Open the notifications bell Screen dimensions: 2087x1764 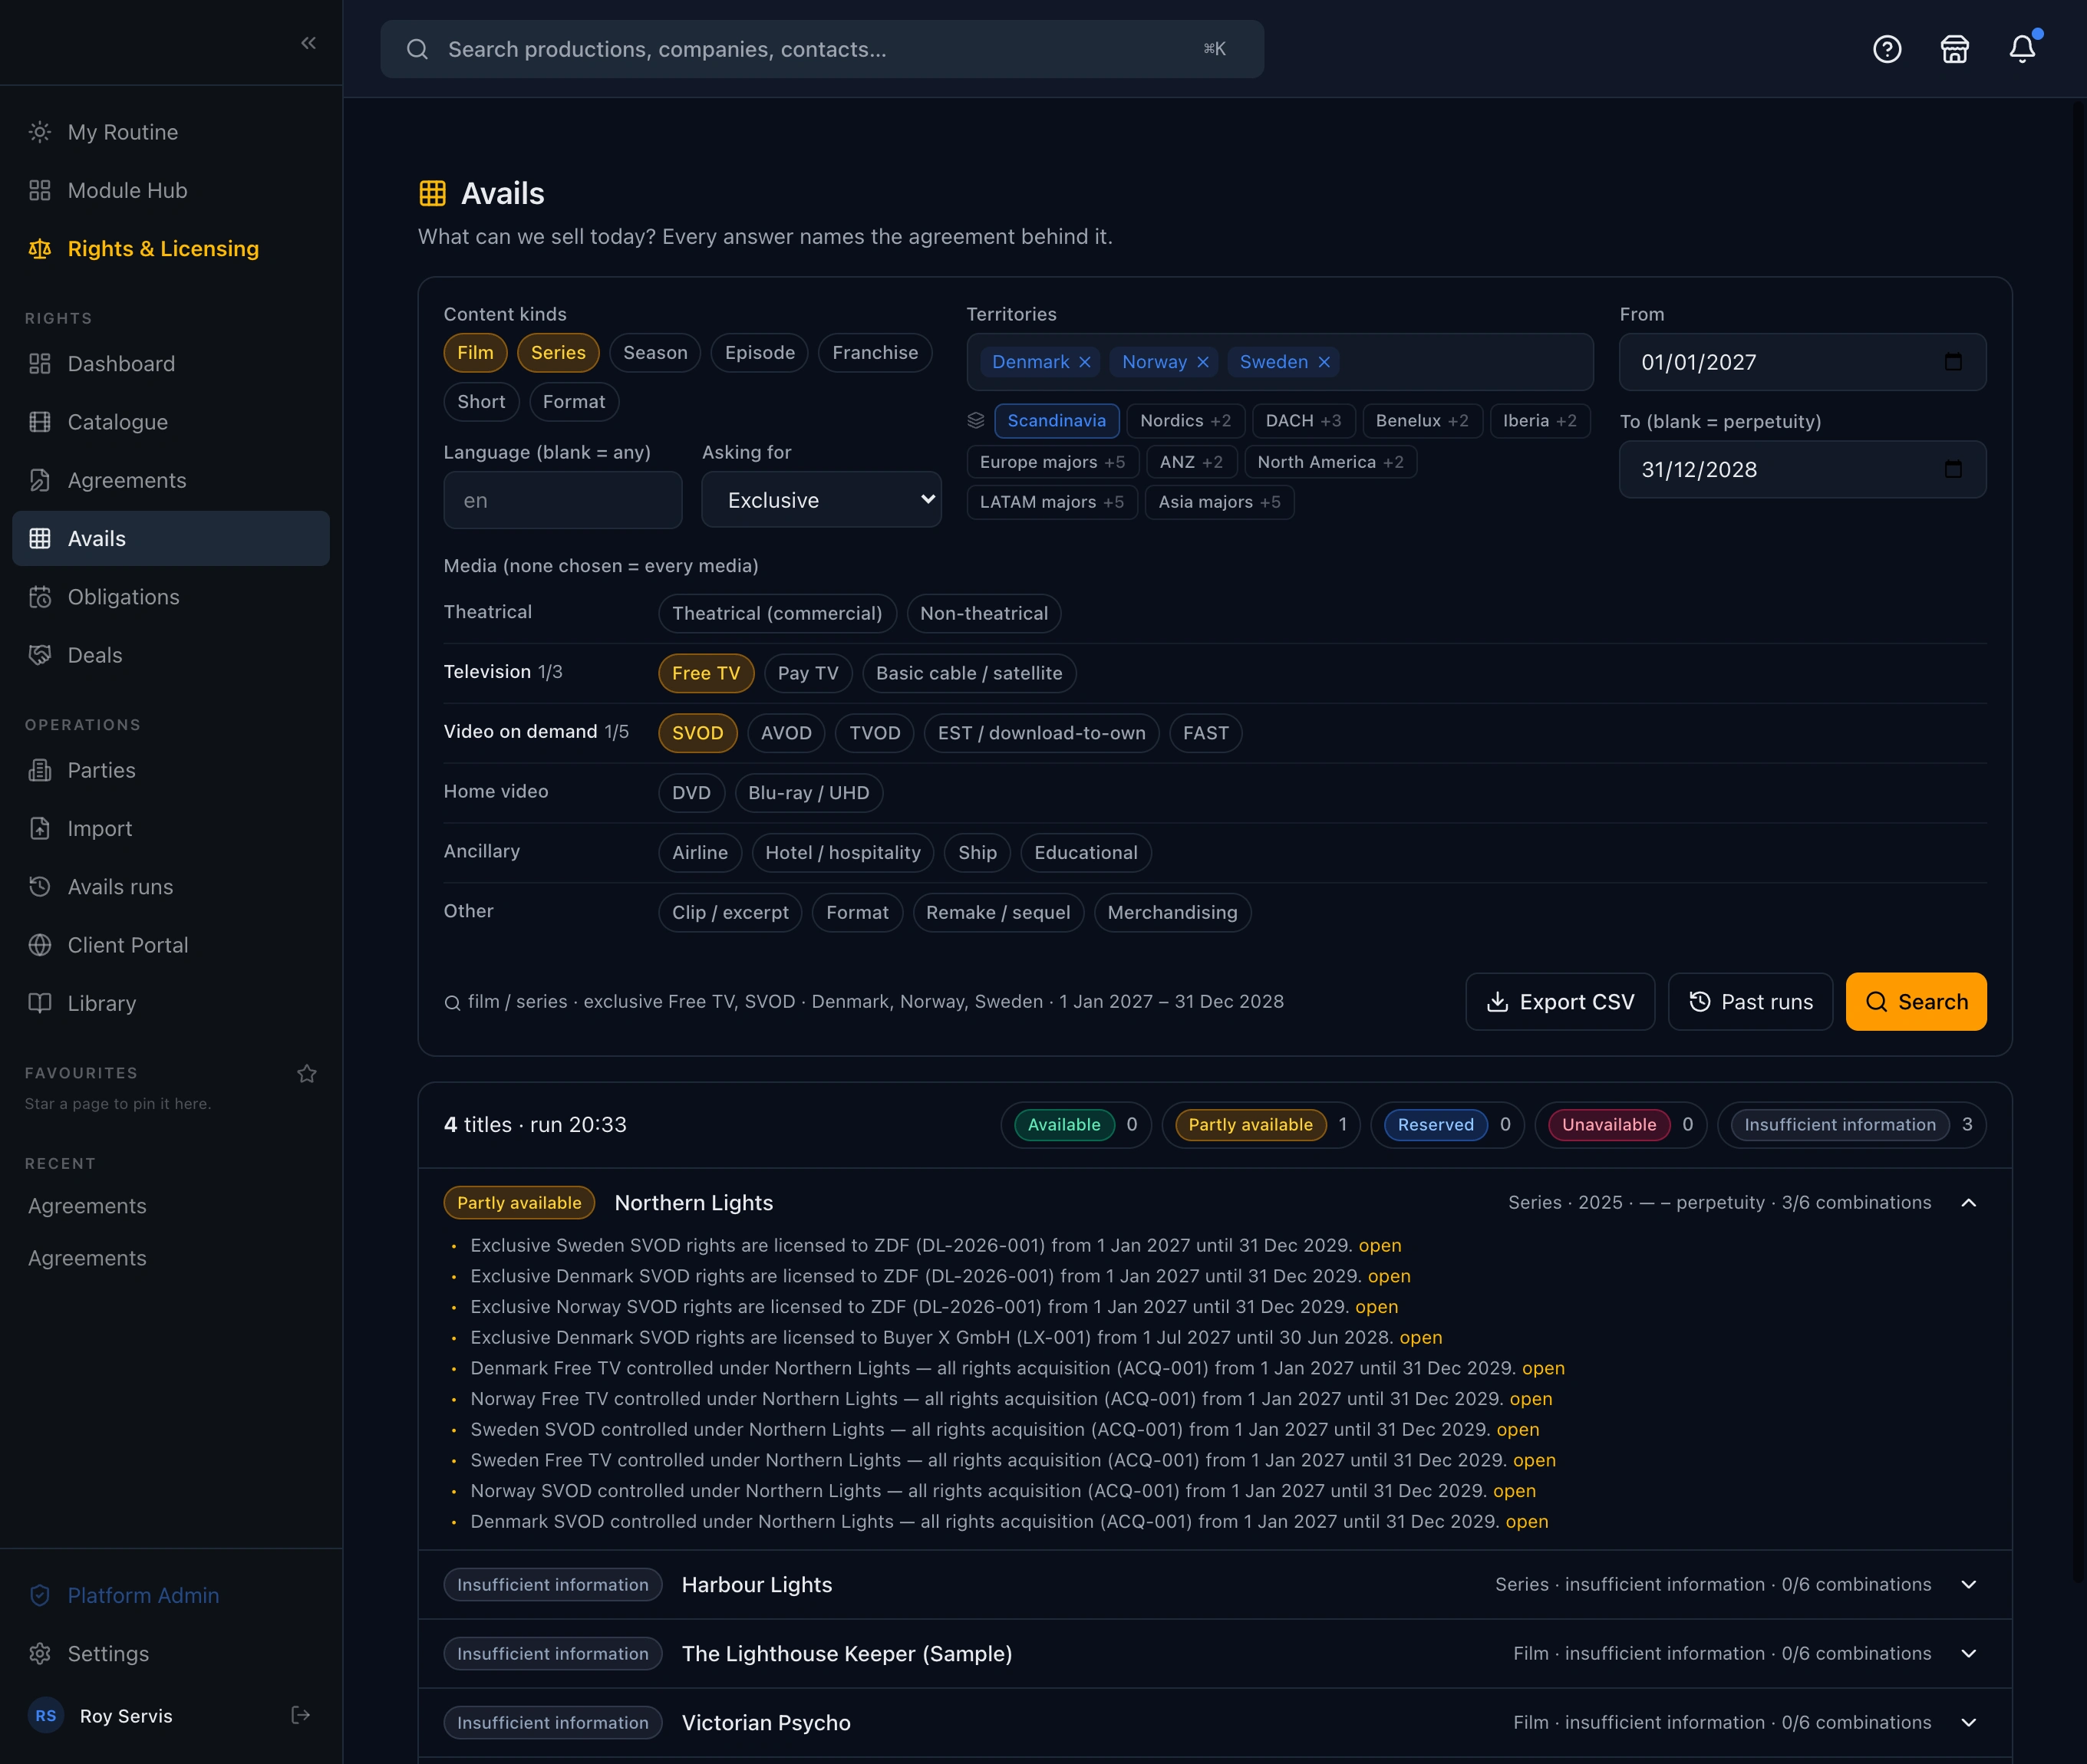pos(2022,49)
